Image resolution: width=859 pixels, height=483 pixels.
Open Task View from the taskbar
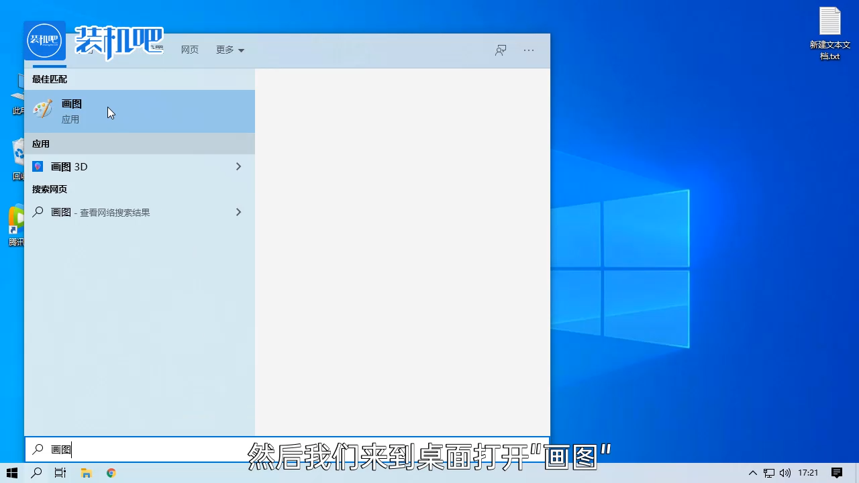click(60, 473)
